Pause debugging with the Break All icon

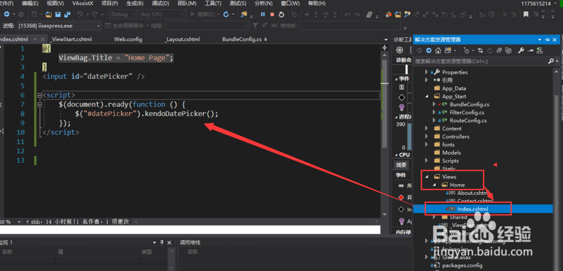263,15
